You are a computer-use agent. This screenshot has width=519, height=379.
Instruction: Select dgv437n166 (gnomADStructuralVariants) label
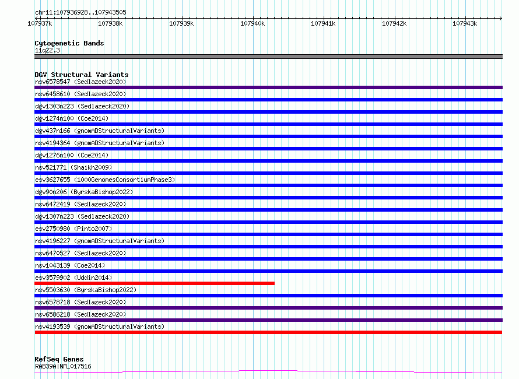100,131
